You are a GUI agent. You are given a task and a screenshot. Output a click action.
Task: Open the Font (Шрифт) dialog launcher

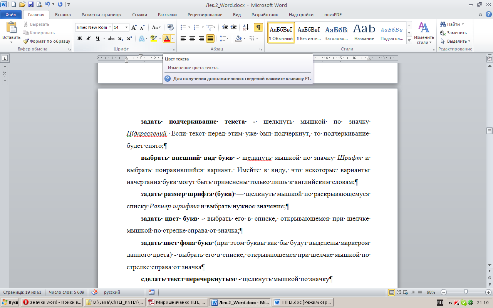pyautogui.click(x=173, y=49)
